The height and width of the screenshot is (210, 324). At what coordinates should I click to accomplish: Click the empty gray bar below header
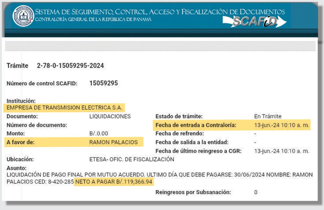point(160,46)
